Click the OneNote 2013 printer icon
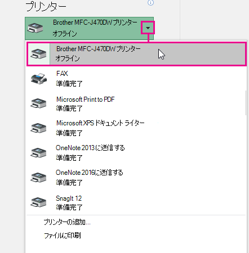The image size is (249, 253). (38, 153)
